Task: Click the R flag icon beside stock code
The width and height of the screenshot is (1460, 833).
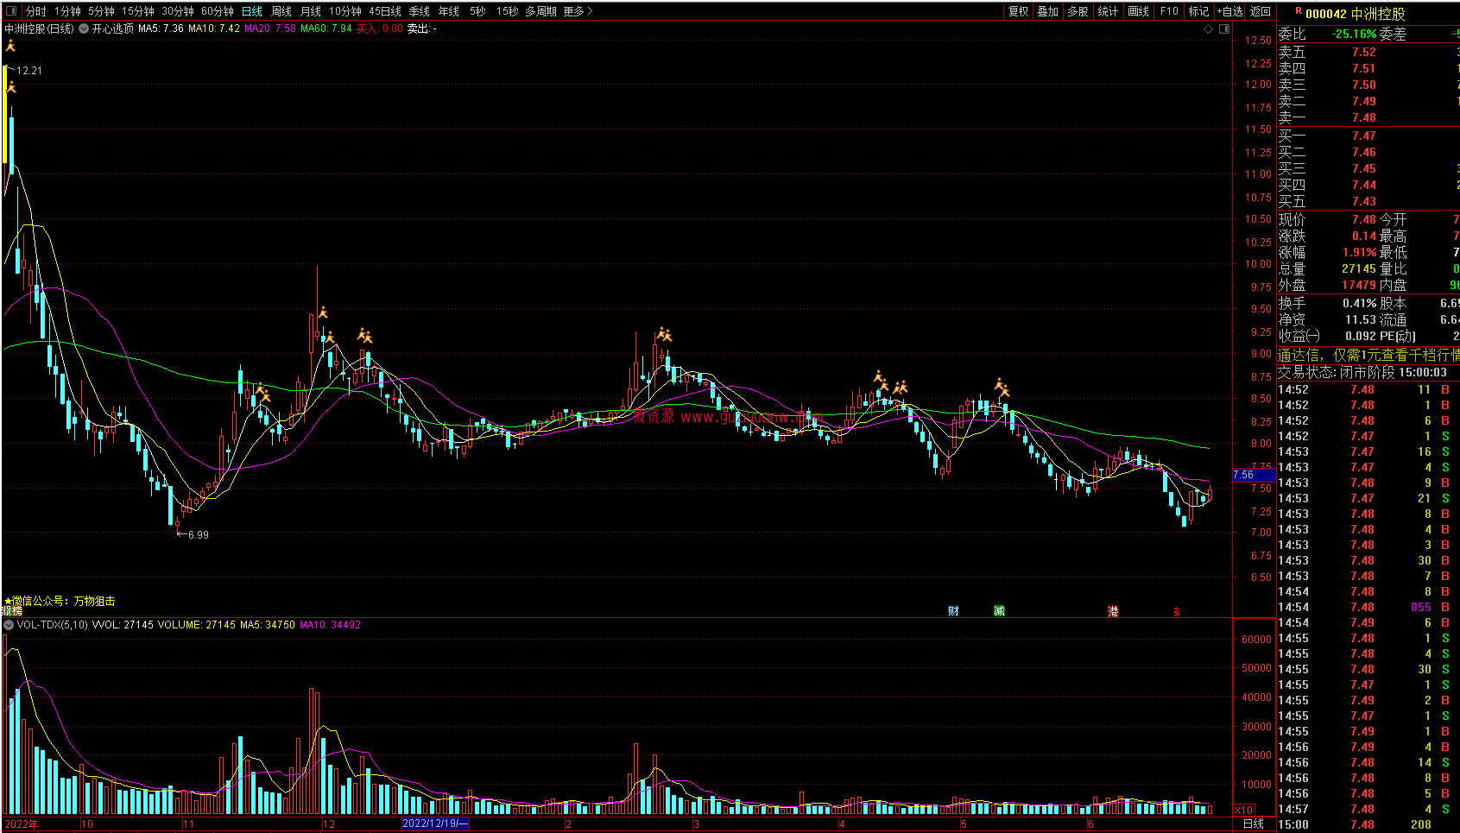Action: tap(1298, 11)
